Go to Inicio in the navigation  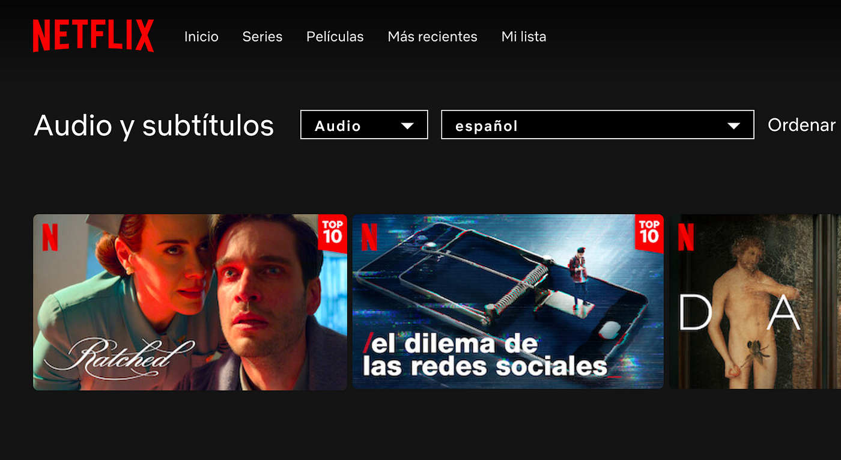point(201,37)
